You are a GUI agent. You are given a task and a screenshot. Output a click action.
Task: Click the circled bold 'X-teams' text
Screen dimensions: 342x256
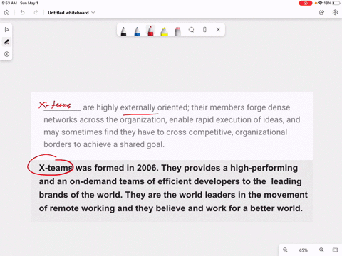click(x=56, y=168)
